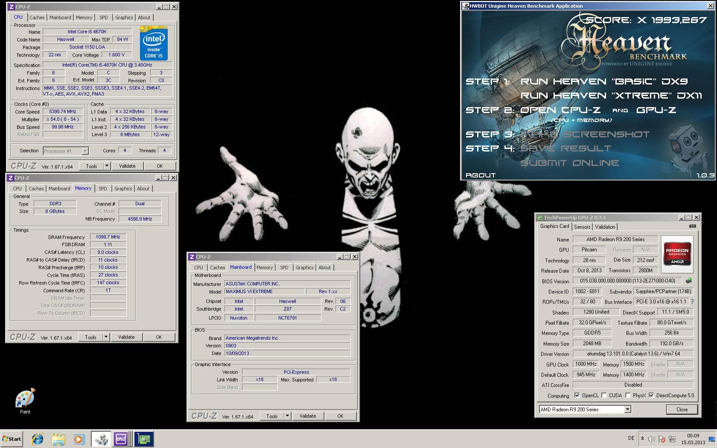Click the GPU-Z title bar icon
The width and height of the screenshot is (717, 448).
[x=540, y=218]
